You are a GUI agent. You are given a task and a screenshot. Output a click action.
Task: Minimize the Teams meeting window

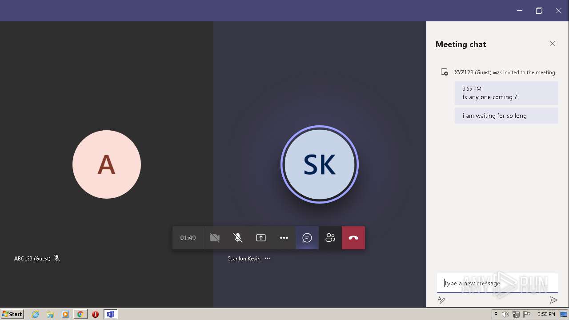520,11
